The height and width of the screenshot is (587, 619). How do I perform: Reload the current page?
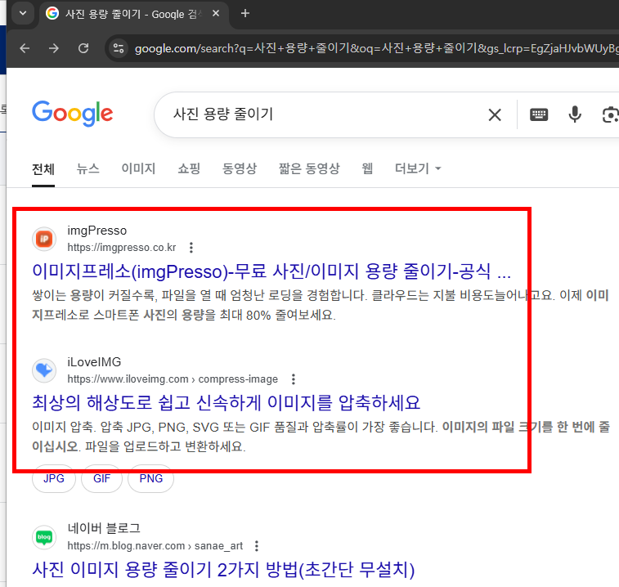tap(83, 48)
